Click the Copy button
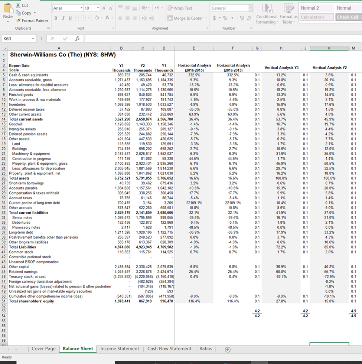Viewport: 362px width, 364px height. (x=23, y=13)
